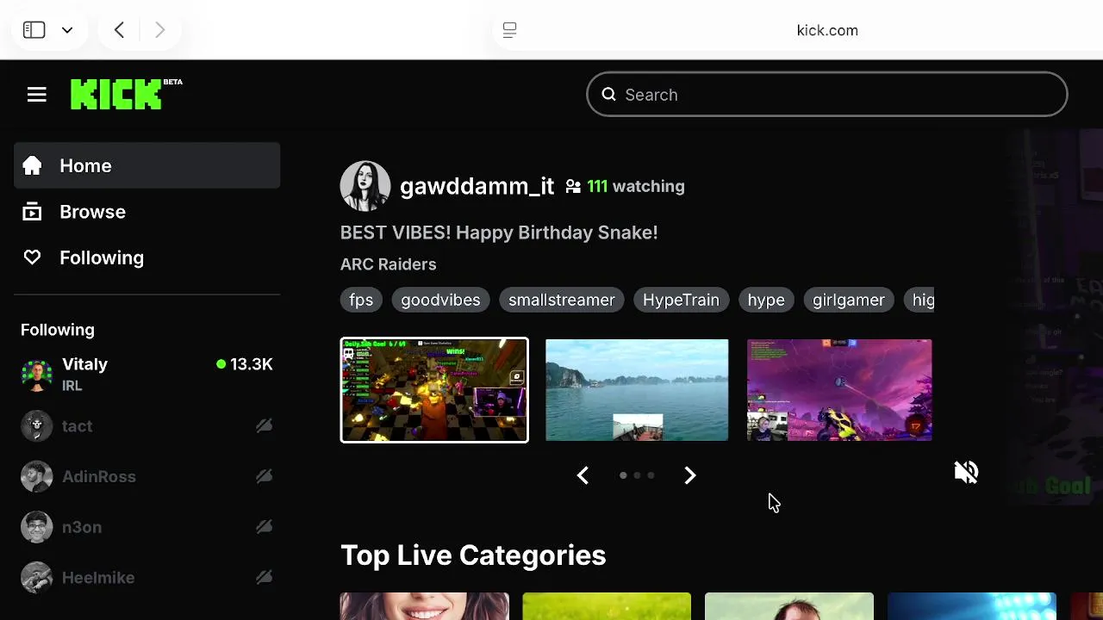Select the smallstreamer tag
The height and width of the screenshot is (620, 1103).
[562, 300]
